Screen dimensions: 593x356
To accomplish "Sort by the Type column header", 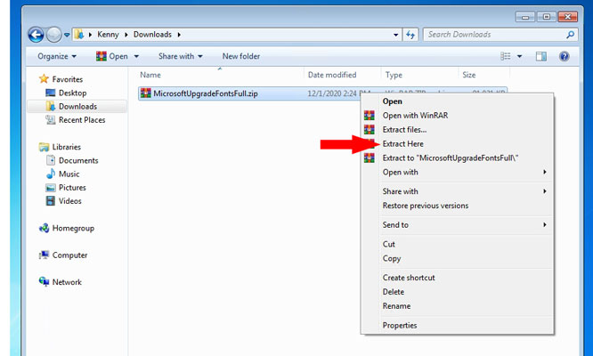I will coord(419,75).
